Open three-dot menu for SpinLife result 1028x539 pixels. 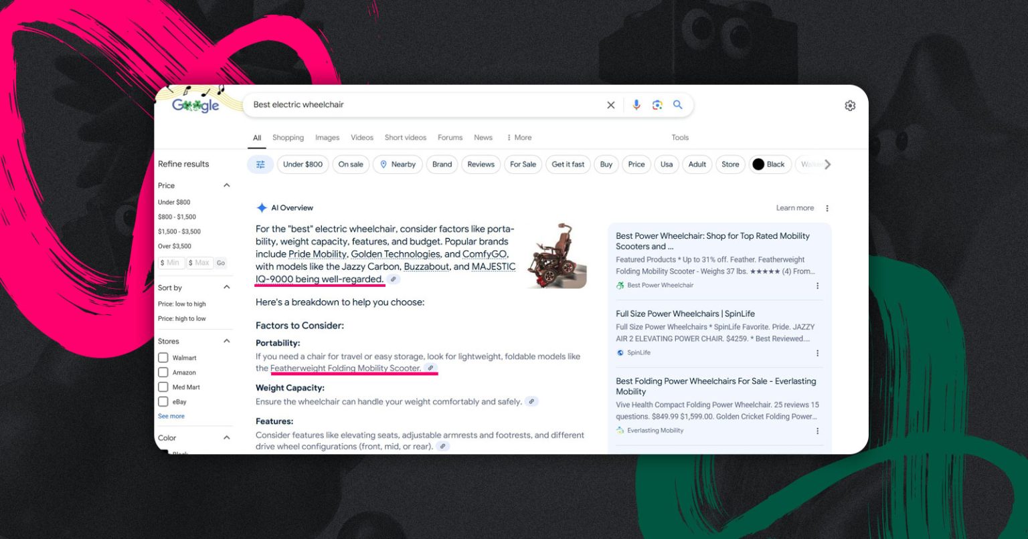[x=817, y=353]
